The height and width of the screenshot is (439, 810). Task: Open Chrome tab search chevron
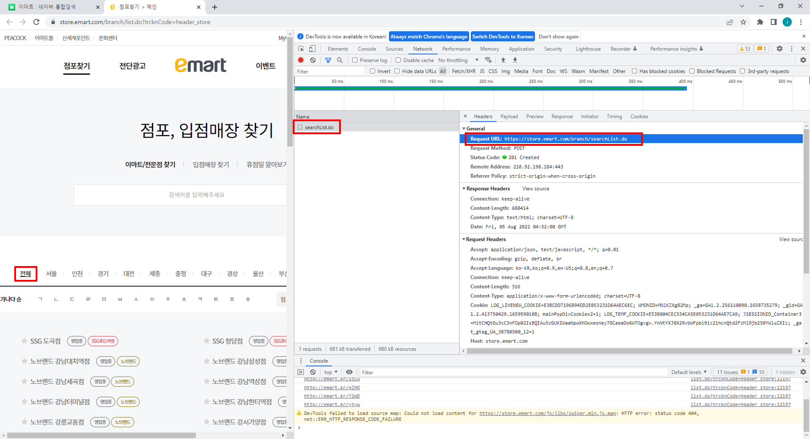click(x=742, y=6)
